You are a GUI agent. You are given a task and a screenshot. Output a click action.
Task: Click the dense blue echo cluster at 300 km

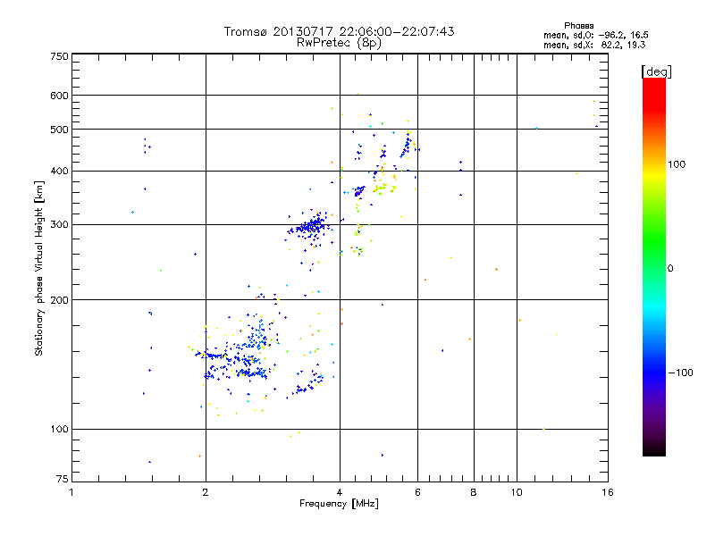click(310, 227)
